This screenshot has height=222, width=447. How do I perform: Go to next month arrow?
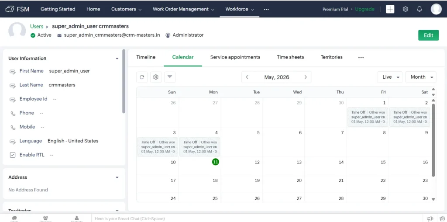pos(306,77)
